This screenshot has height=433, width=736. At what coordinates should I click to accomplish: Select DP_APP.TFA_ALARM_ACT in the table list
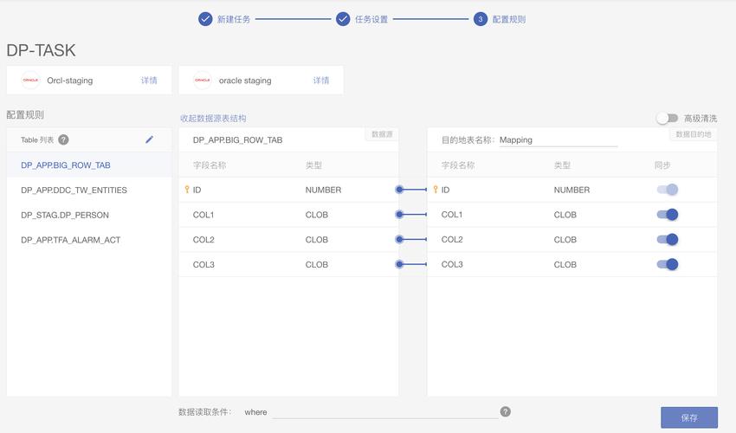89,240
